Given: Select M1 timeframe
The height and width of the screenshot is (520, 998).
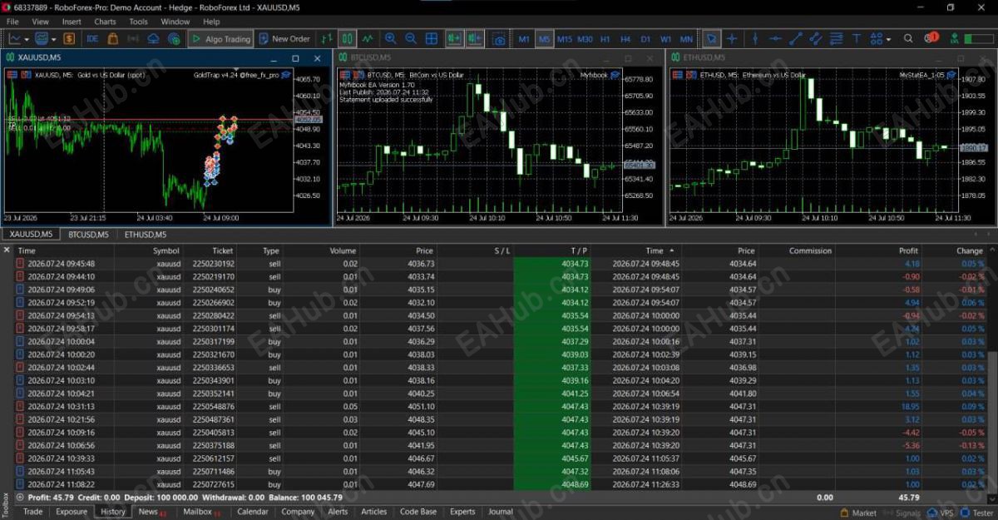Looking at the screenshot, I should (x=524, y=38).
